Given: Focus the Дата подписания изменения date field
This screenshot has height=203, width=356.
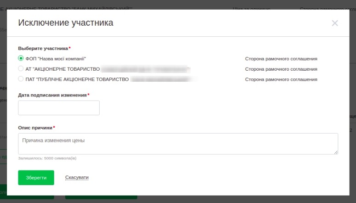Looking at the screenshot, I should click(59, 108).
